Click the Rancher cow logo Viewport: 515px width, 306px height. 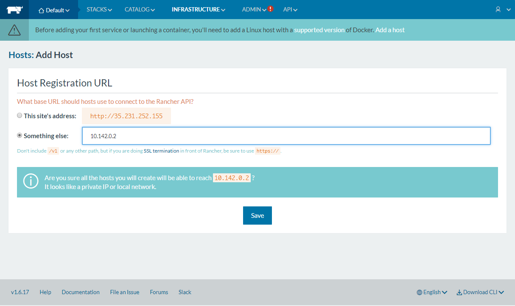coord(14,9)
